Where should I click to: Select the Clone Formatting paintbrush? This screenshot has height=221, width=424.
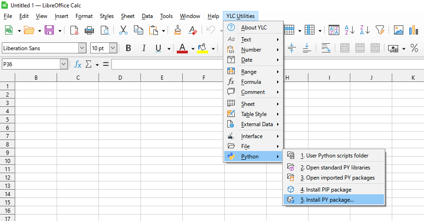[178, 30]
